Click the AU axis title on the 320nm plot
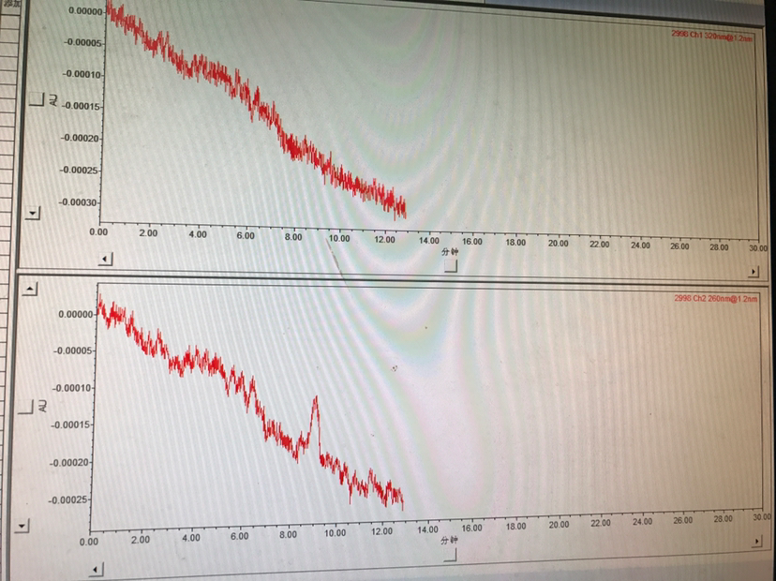776x581 pixels. pyautogui.click(x=53, y=100)
